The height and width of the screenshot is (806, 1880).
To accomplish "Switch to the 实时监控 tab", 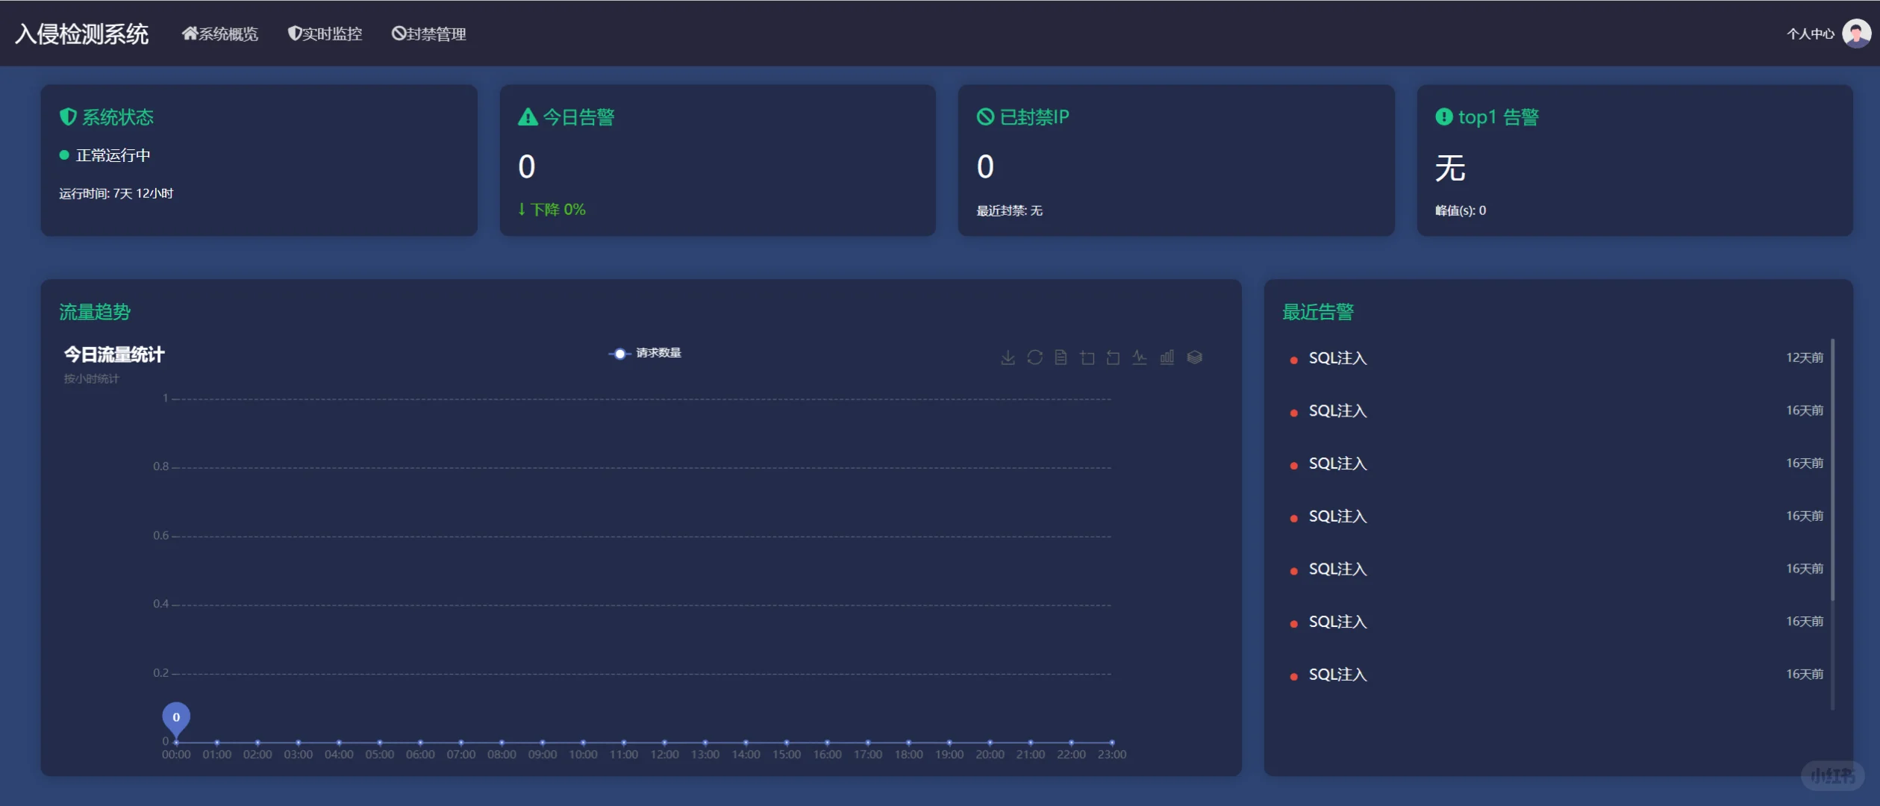I will coord(324,34).
